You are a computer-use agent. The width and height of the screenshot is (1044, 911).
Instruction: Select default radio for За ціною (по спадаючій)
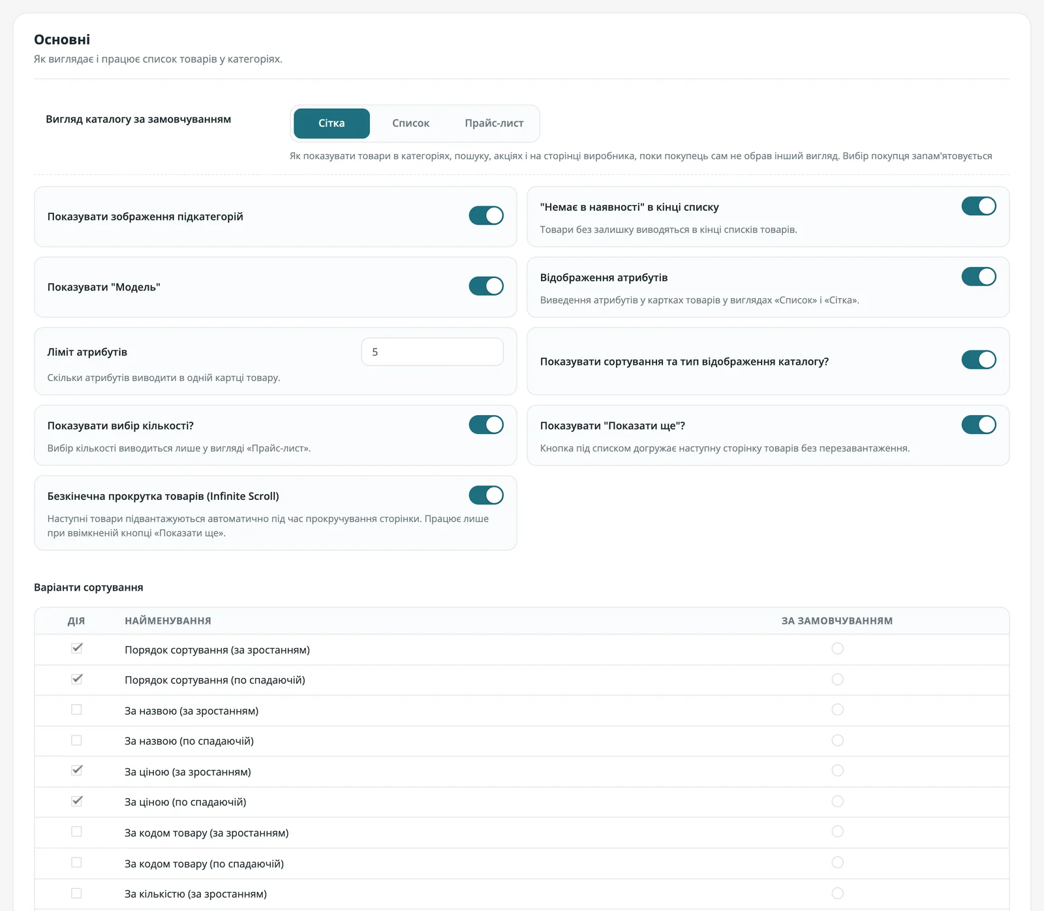click(838, 801)
